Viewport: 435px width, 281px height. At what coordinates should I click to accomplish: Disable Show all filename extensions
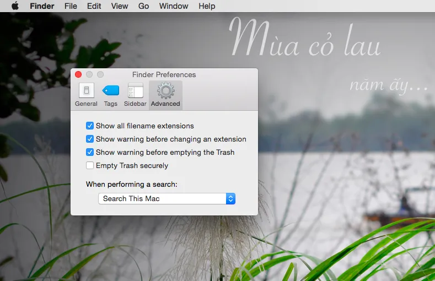(90, 126)
